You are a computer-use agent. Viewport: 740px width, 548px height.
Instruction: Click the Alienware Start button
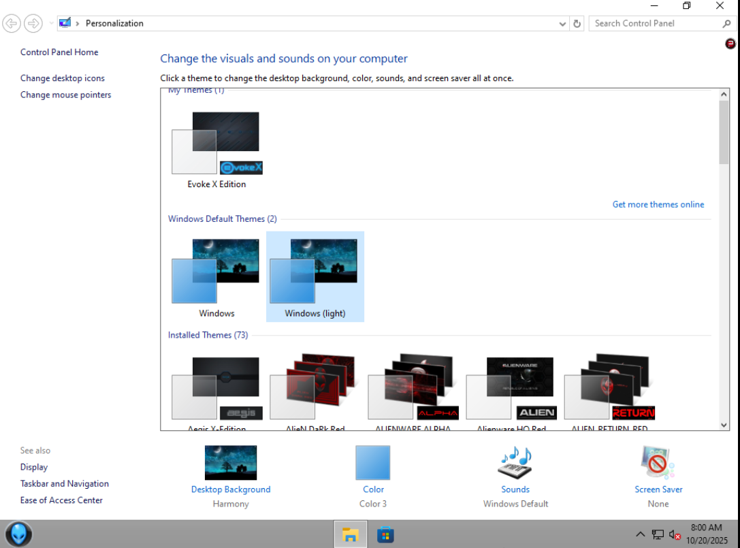(18, 534)
